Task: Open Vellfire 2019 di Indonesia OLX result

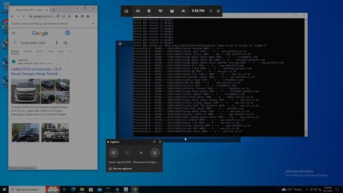Action: coord(36,71)
